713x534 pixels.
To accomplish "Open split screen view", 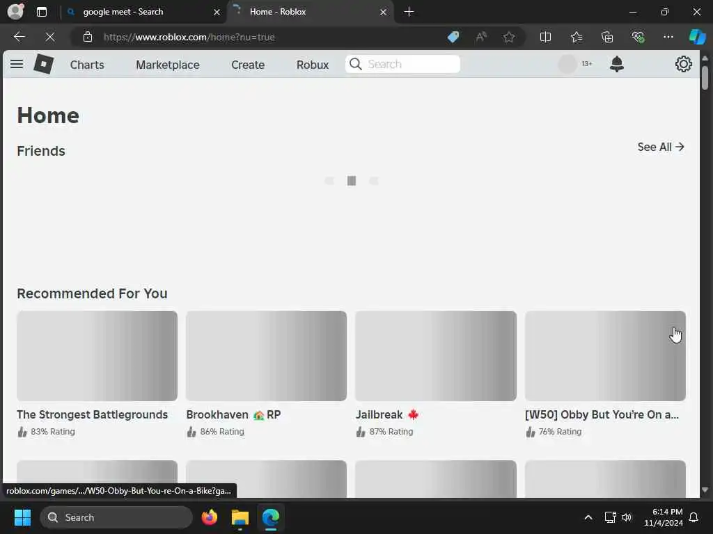I will (x=545, y=37).
